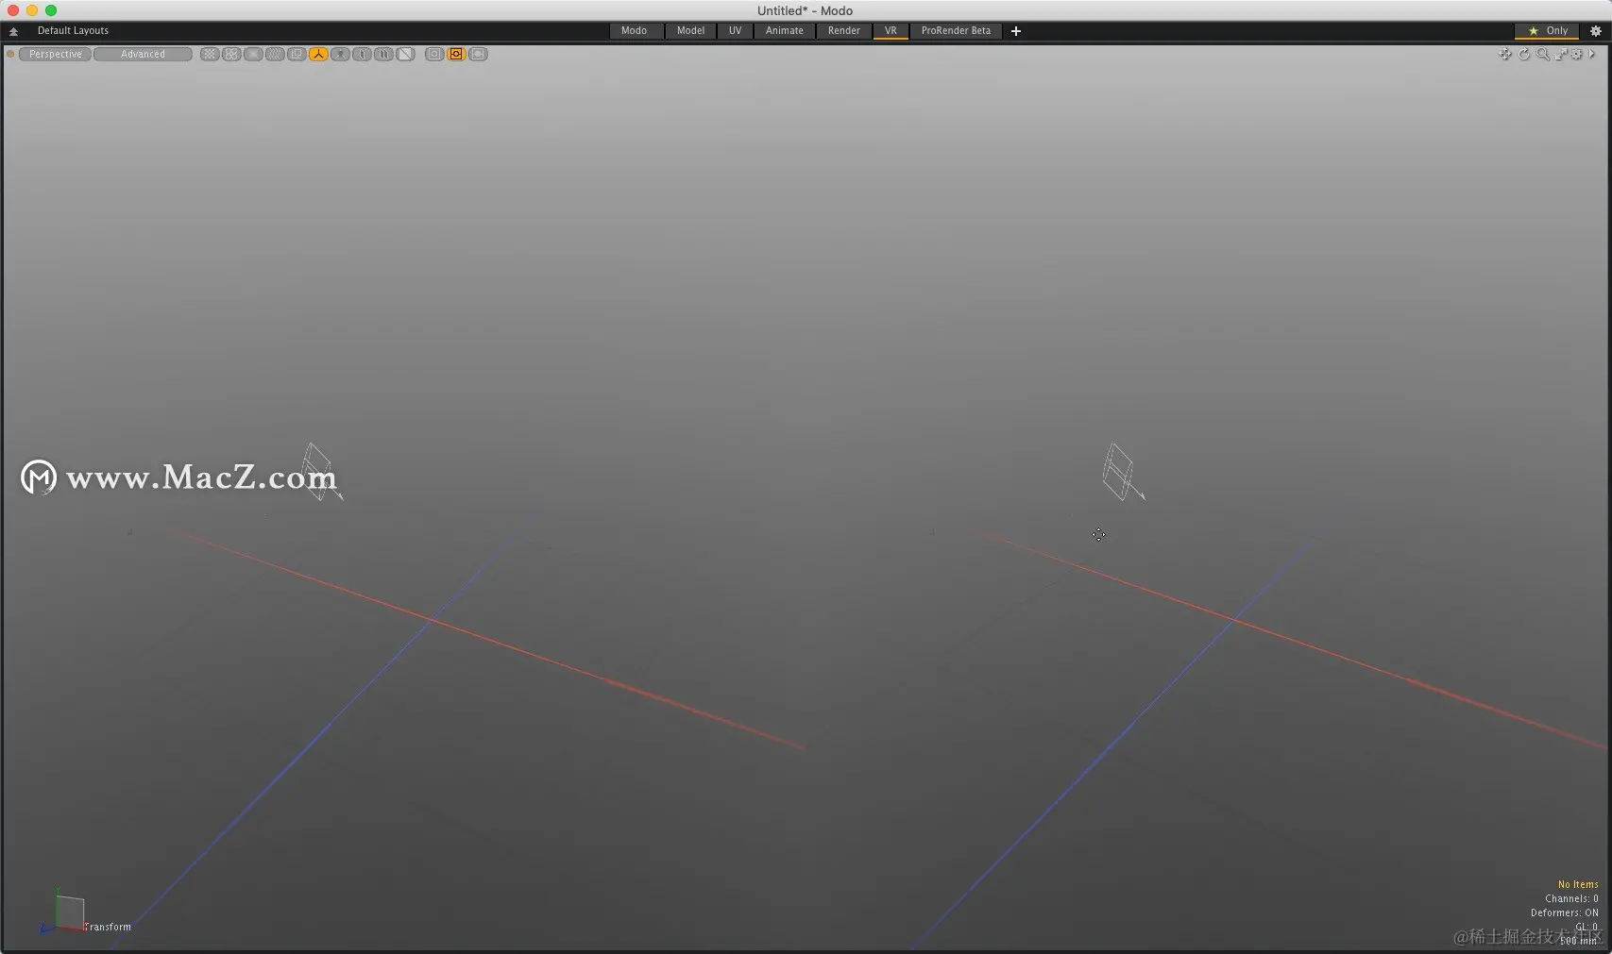Toggle the fine dotted pattern viewport icon

tap(275, 55)
